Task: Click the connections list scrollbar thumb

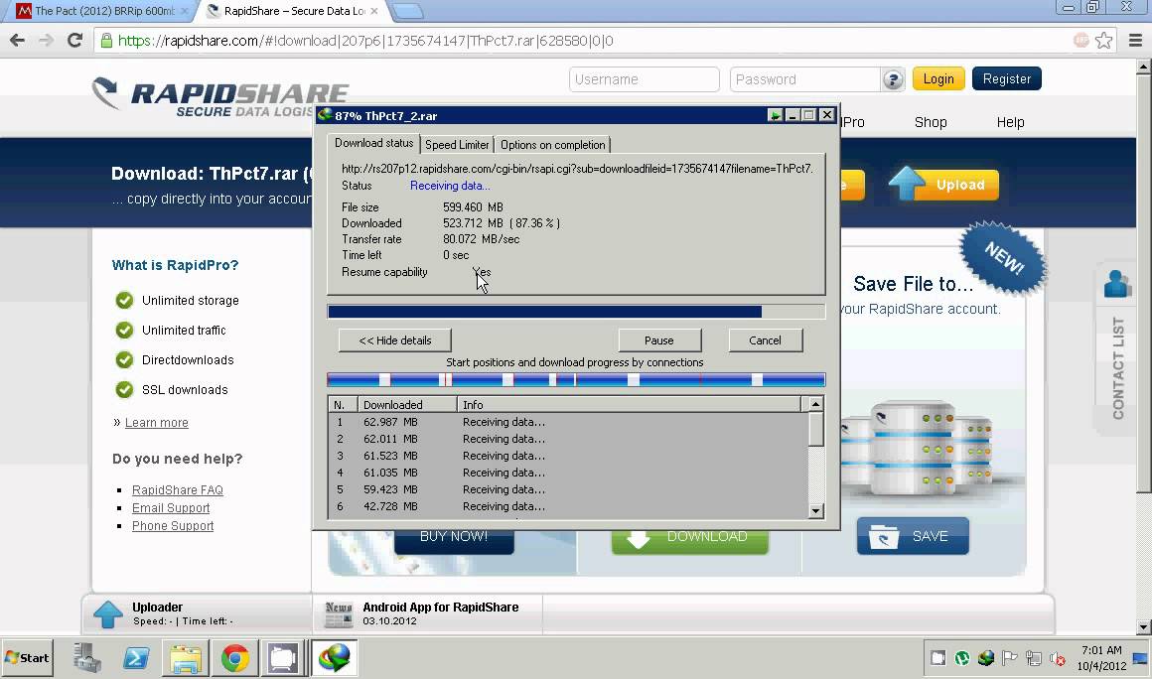Action: 815,430
